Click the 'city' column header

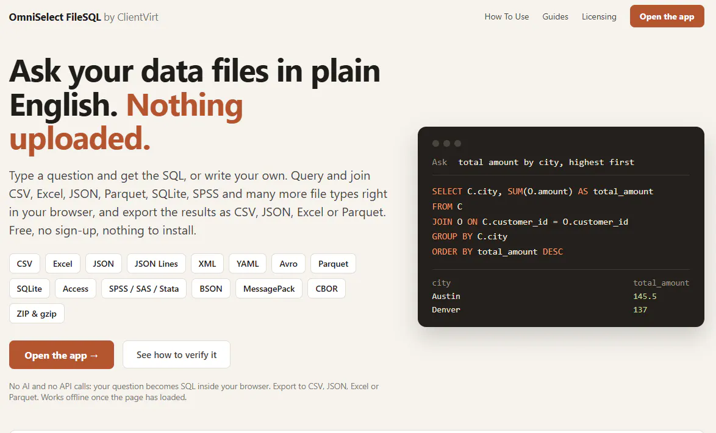tap(441, 283)
